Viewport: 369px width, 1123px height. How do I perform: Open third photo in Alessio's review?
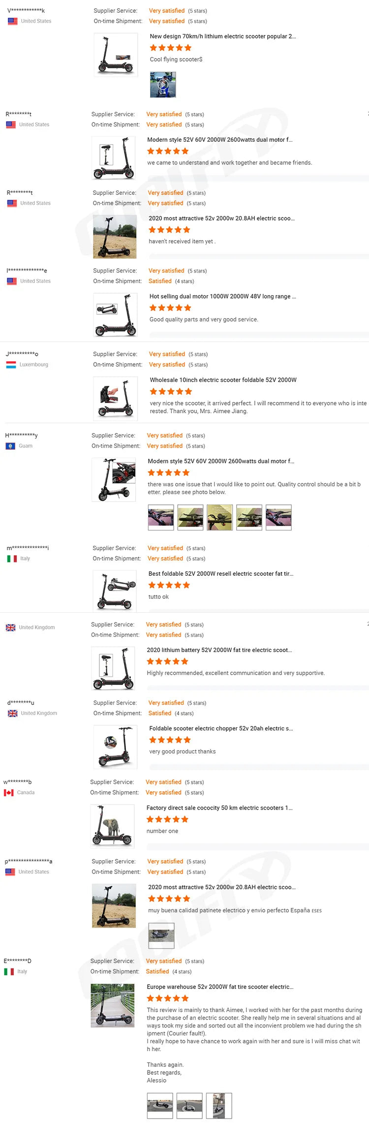[219, 1106]
